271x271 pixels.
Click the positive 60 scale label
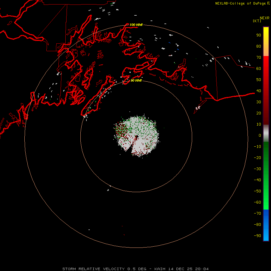click(259, 69)
